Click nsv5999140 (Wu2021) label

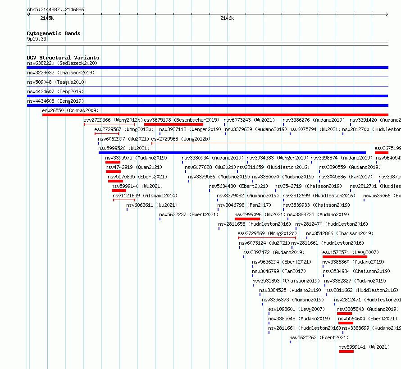[x=137, y=186]
